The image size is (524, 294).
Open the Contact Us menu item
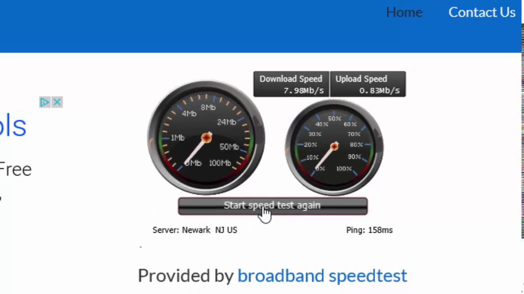(482, 12)
